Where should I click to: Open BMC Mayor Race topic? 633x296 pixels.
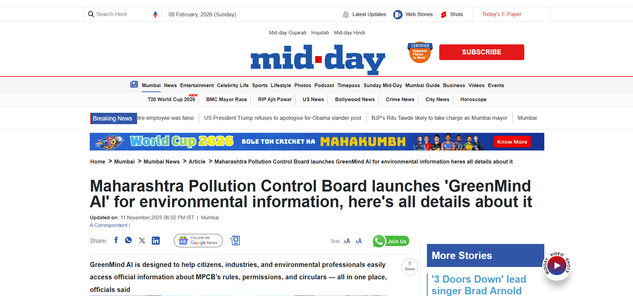[x=226, y=99]
